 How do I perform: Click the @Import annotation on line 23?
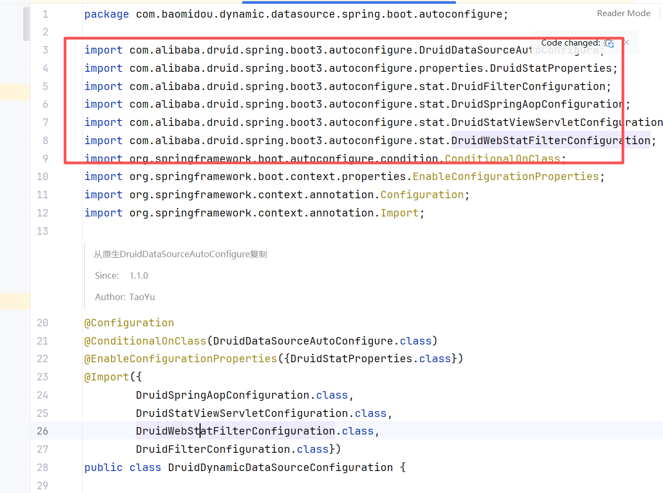pos(107,377)
